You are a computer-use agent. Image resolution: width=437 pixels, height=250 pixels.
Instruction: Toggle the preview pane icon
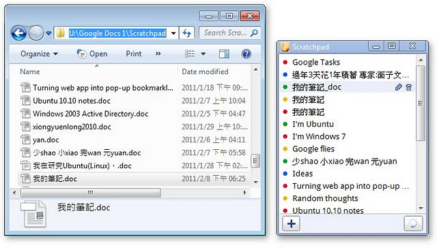tap(224, 54)
